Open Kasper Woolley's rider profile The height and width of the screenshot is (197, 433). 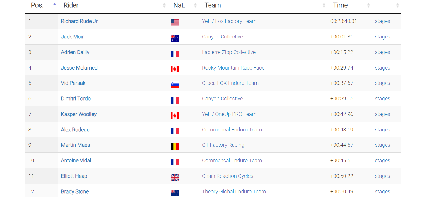[79, 114]
